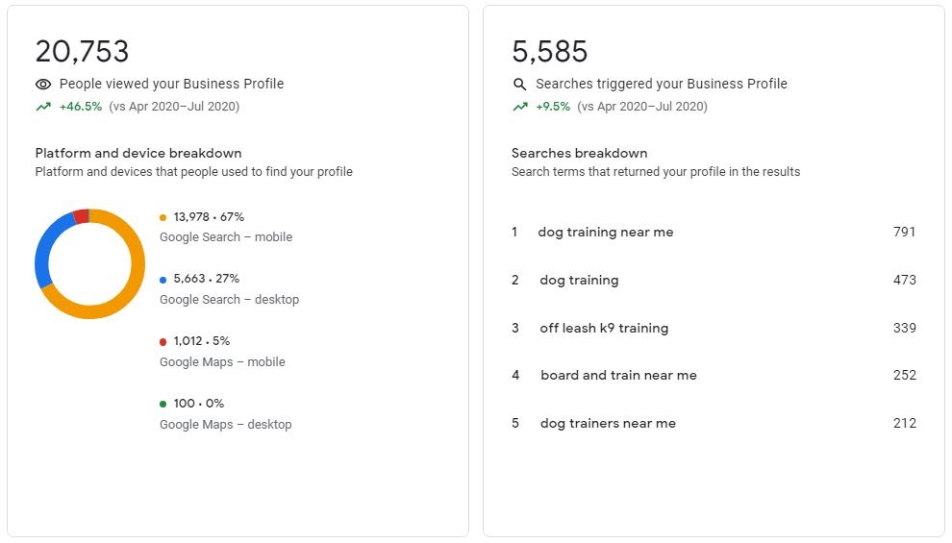Click the 'dog training' second search term
Screen dimensions: 952x543
pos(578,280)
